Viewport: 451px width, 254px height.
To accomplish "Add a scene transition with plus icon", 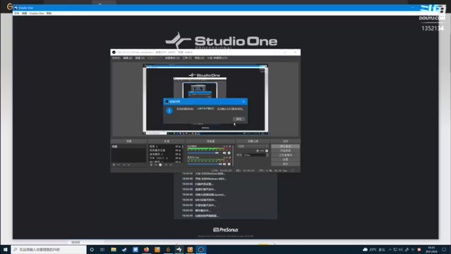I will [258, 151].
